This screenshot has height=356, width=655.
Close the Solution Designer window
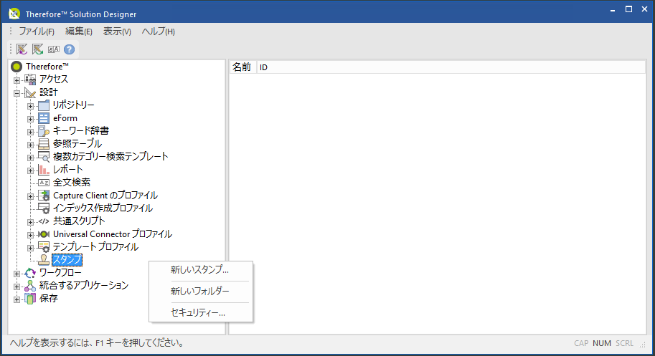[x=644, y=9]
